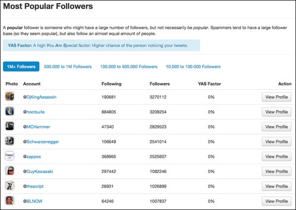
Task: Show the 10.000 to 100.000 Followers tab
Action: (x=193, y=67)
